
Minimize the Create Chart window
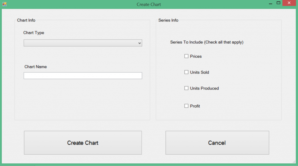[x=271, y=3]
